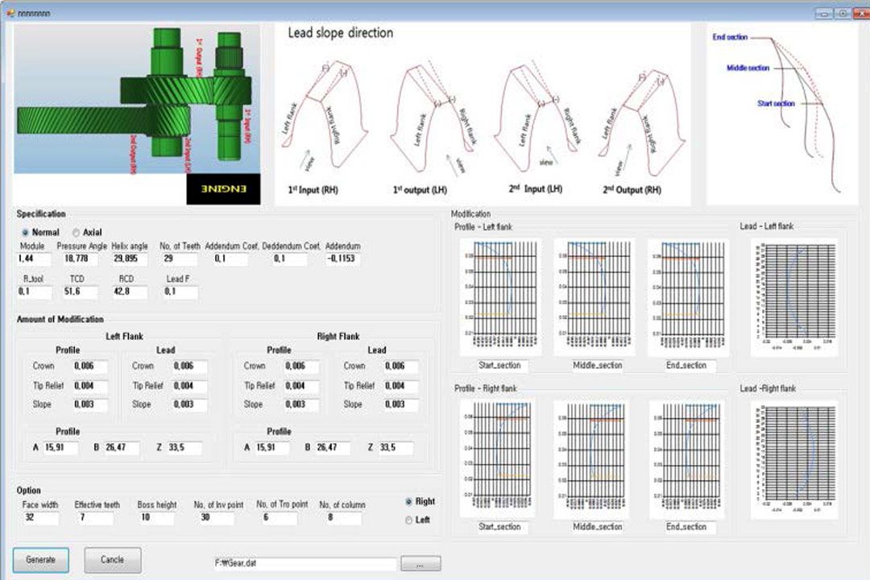This screenshot has height=580, width=870.
Task: Focus the Helix angle field
Action: tap(127, 259)
